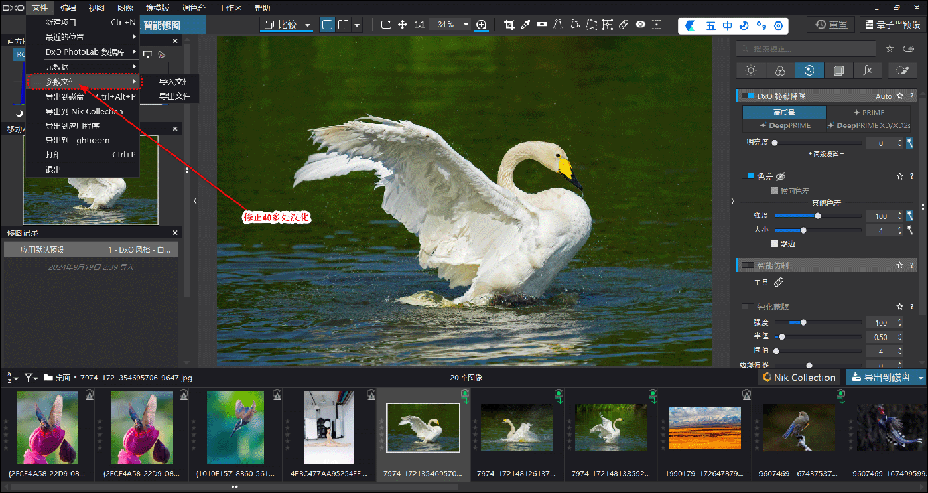
Task: Open the Light corrections sun tab
Action: (x=751, y=70)
